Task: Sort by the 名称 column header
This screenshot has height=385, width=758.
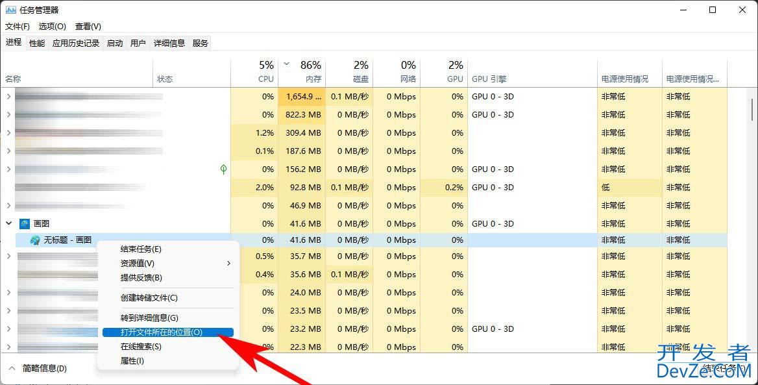Action: coord(77,73)
